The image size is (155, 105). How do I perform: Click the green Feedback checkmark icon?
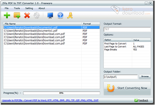coord(136,100)
